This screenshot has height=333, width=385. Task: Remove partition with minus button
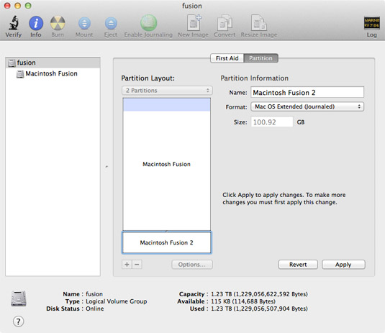pyautogui.click(x=137, y=265)
